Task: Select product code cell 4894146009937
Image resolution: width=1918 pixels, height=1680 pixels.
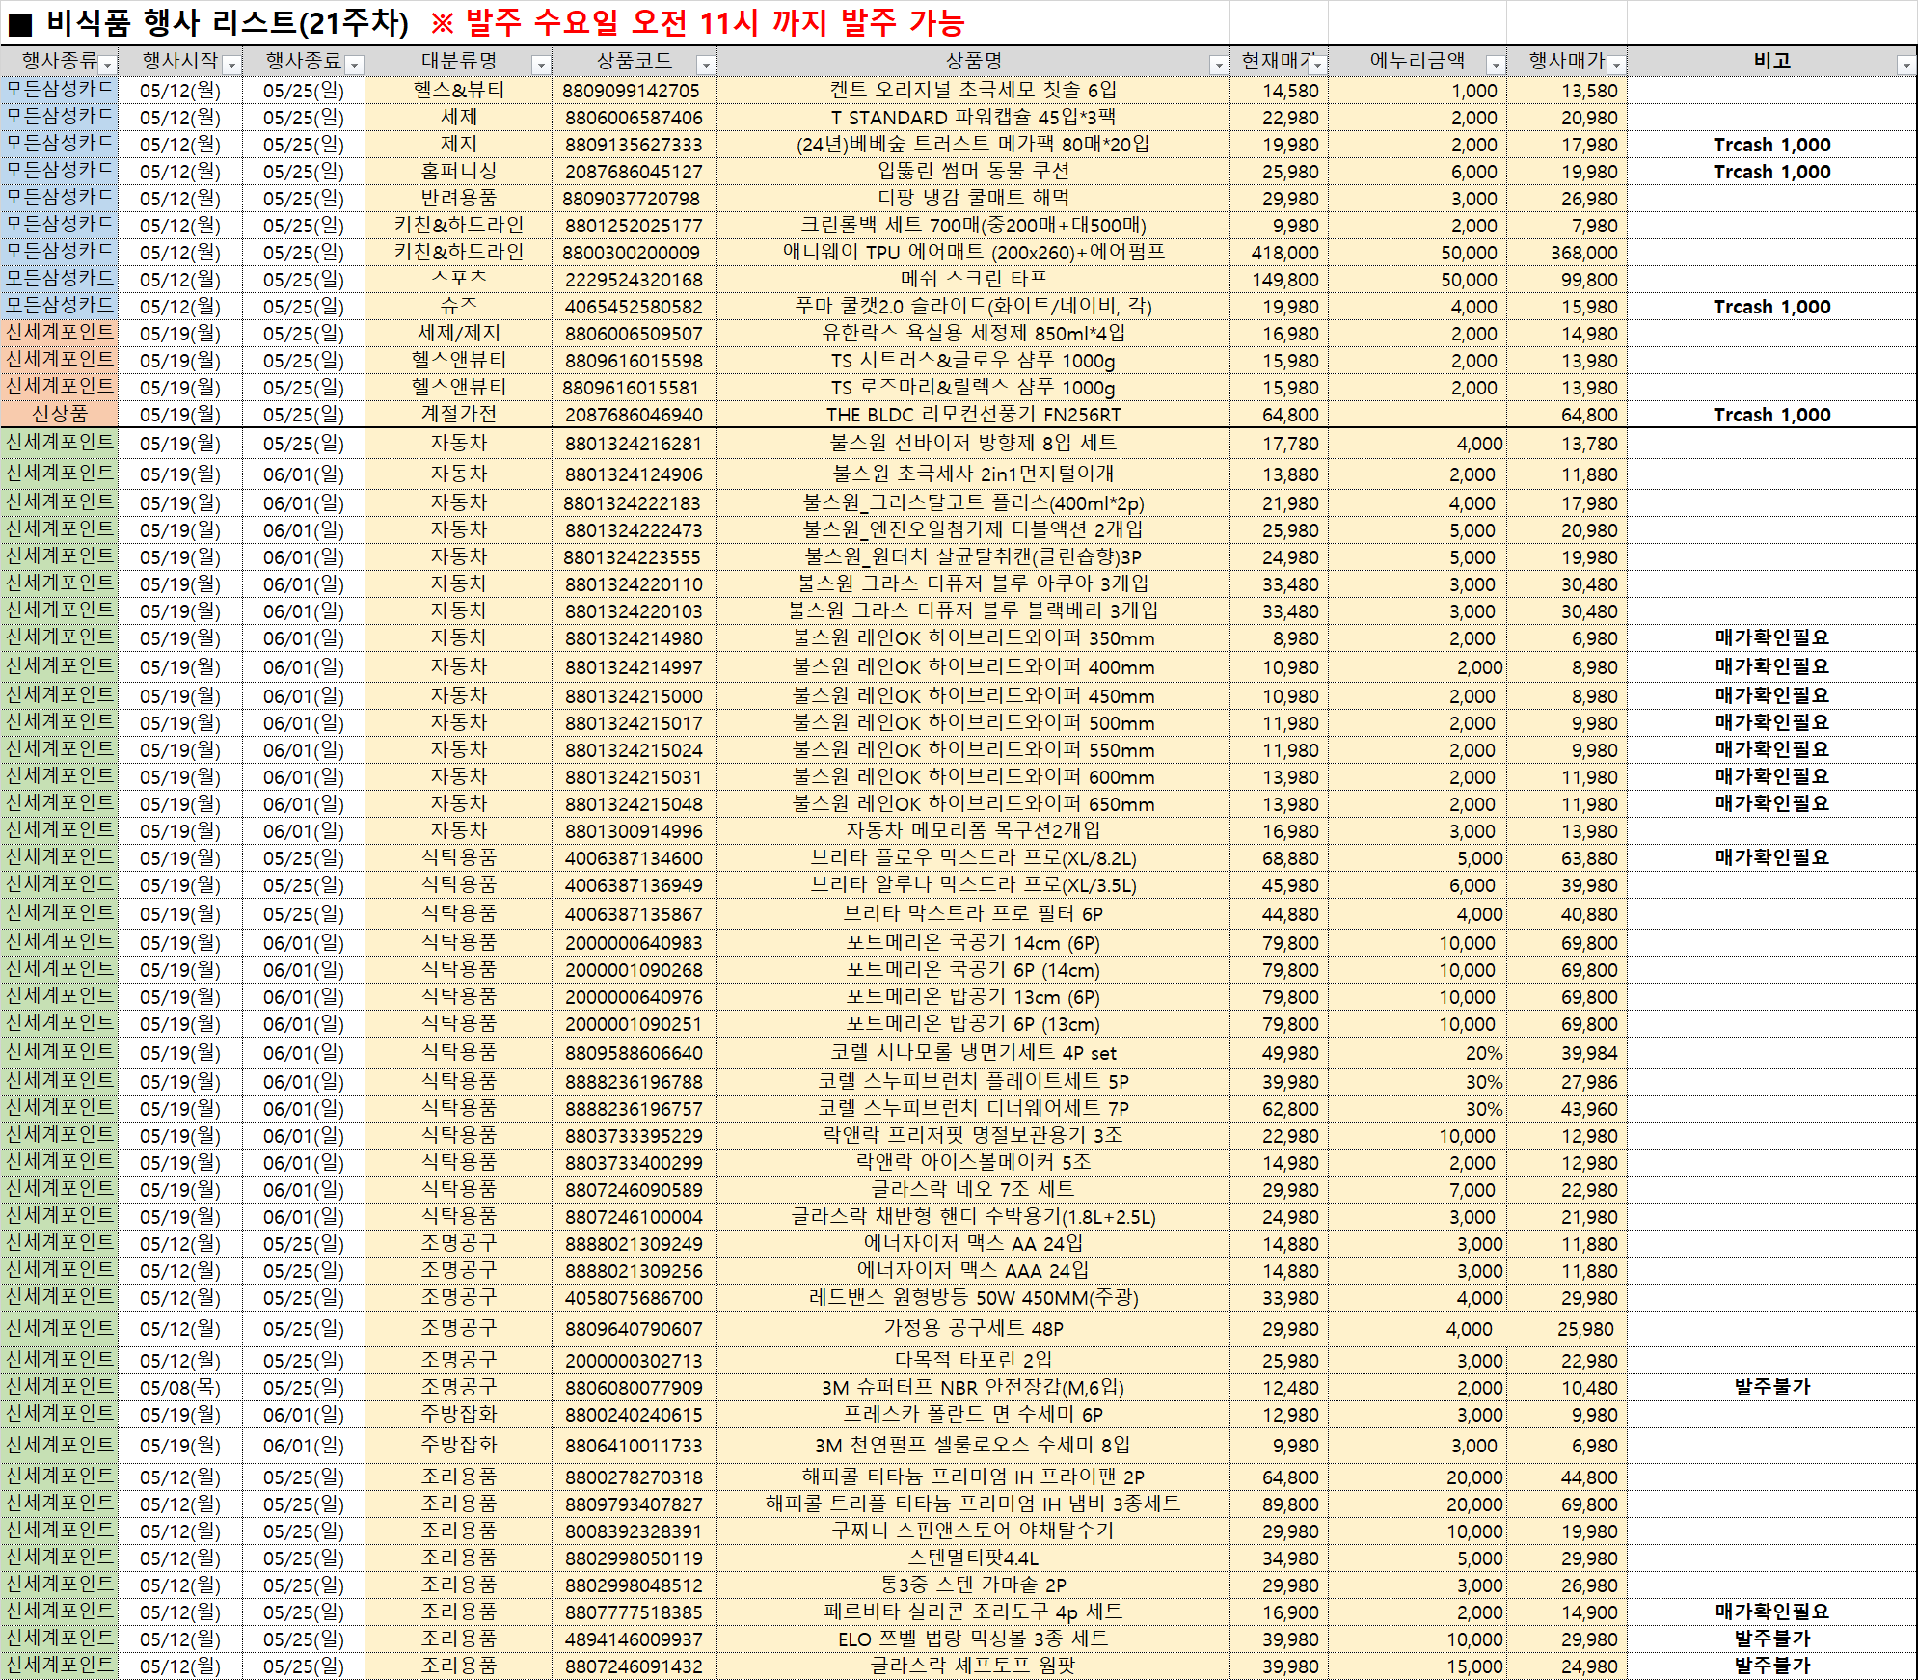Action: pyautogui.click(x=633, y=1639)
